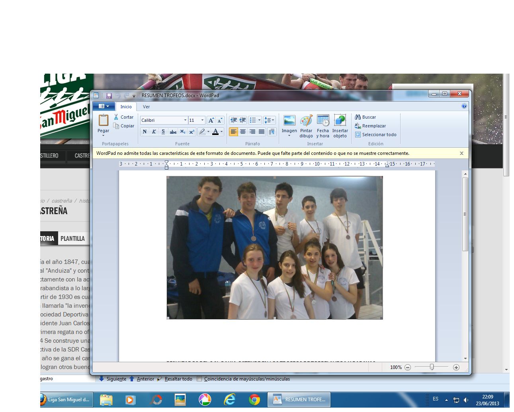Click the Pegar clipboard icon
The image size is (514, 412).
click(104, 121)
